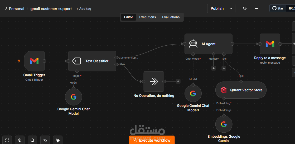Screen dimensions: 295x144
Task: Click the other output connector of Text Classifier
Action: [116, 64]
